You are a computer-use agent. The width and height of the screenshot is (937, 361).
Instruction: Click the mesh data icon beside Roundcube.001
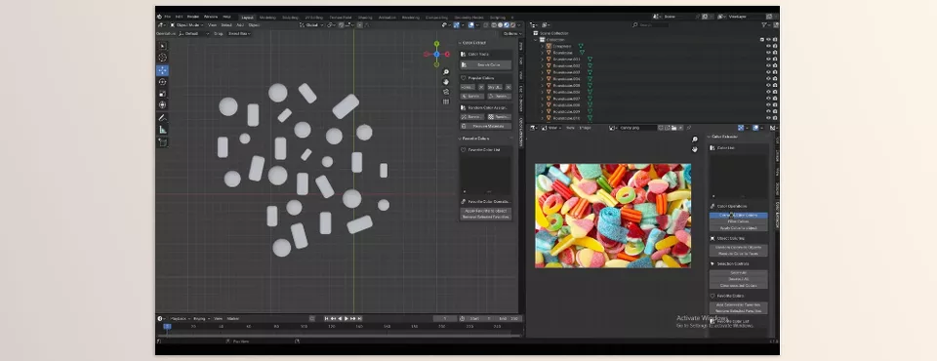click(x=590, y=60)
